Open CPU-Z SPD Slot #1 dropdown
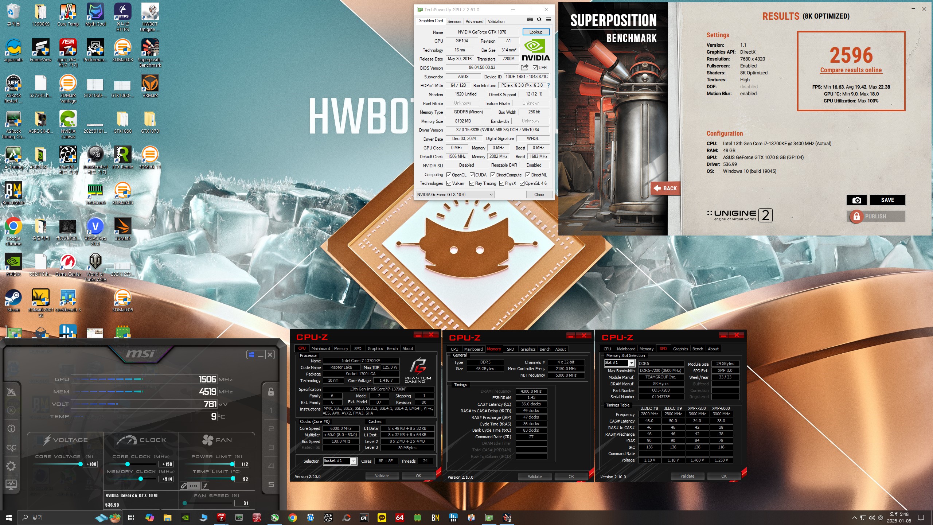This screenshot has height=525, width=933. (619, 363)
